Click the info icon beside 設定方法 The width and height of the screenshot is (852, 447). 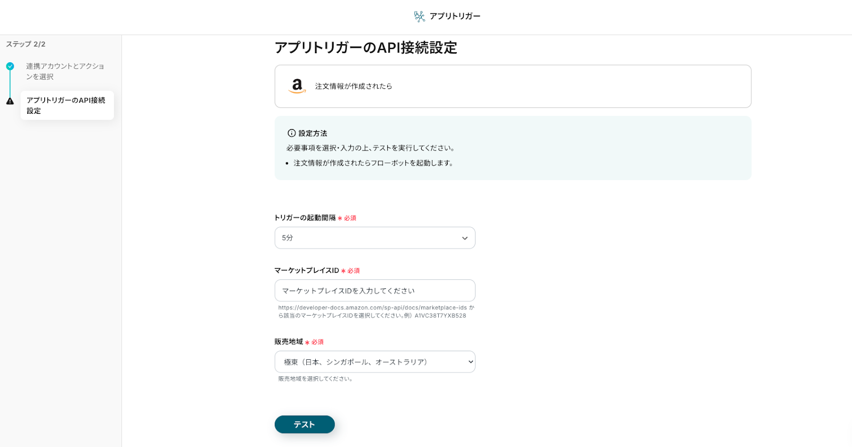(x=291, y=133)
